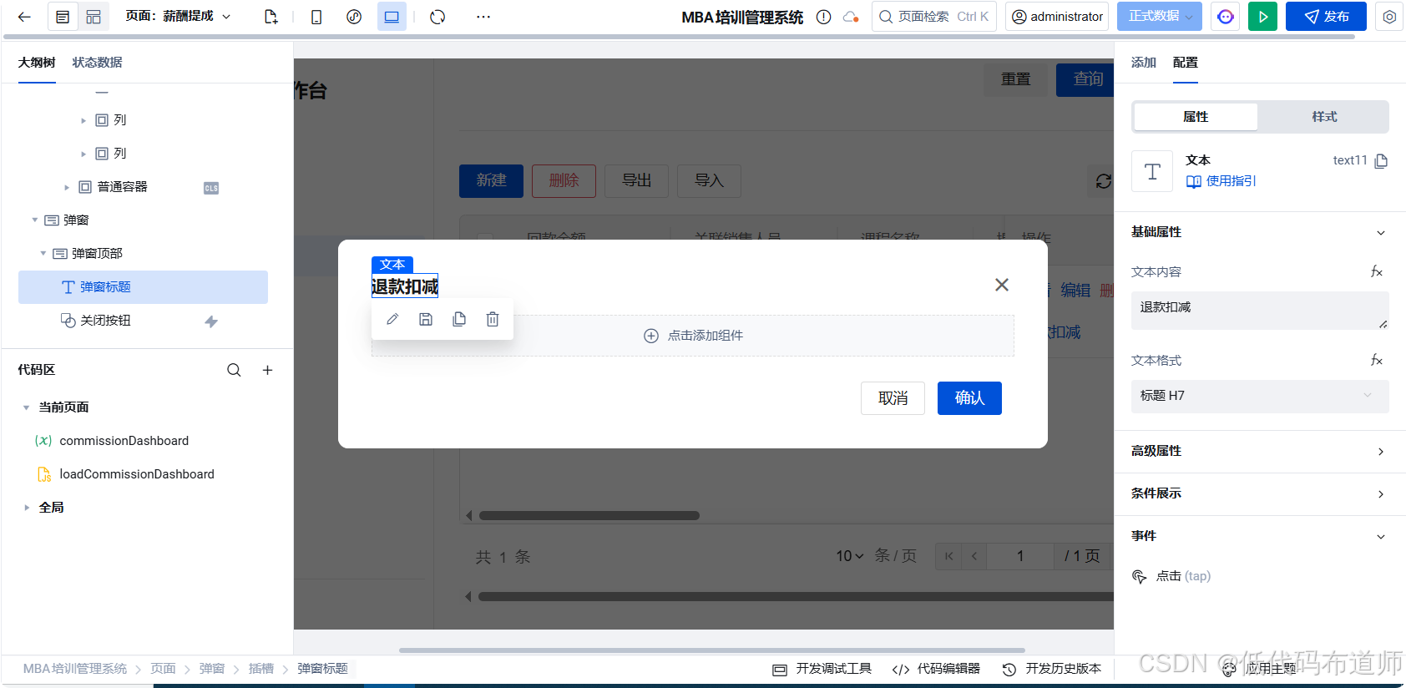Screen dimensions: 1406x688
Task: Click the table refresh icon
Action: coord(1104,181)
